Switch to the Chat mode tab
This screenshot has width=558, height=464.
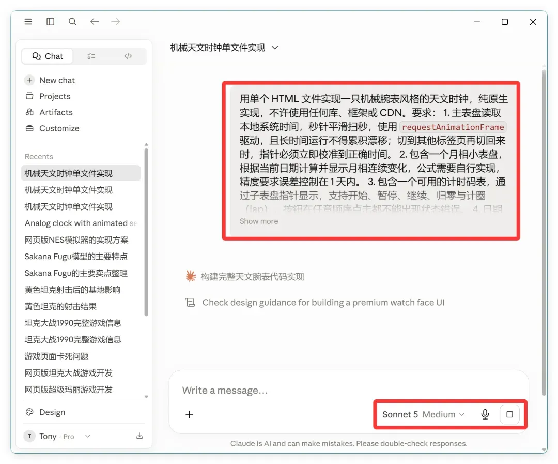[x=48, y=56]
